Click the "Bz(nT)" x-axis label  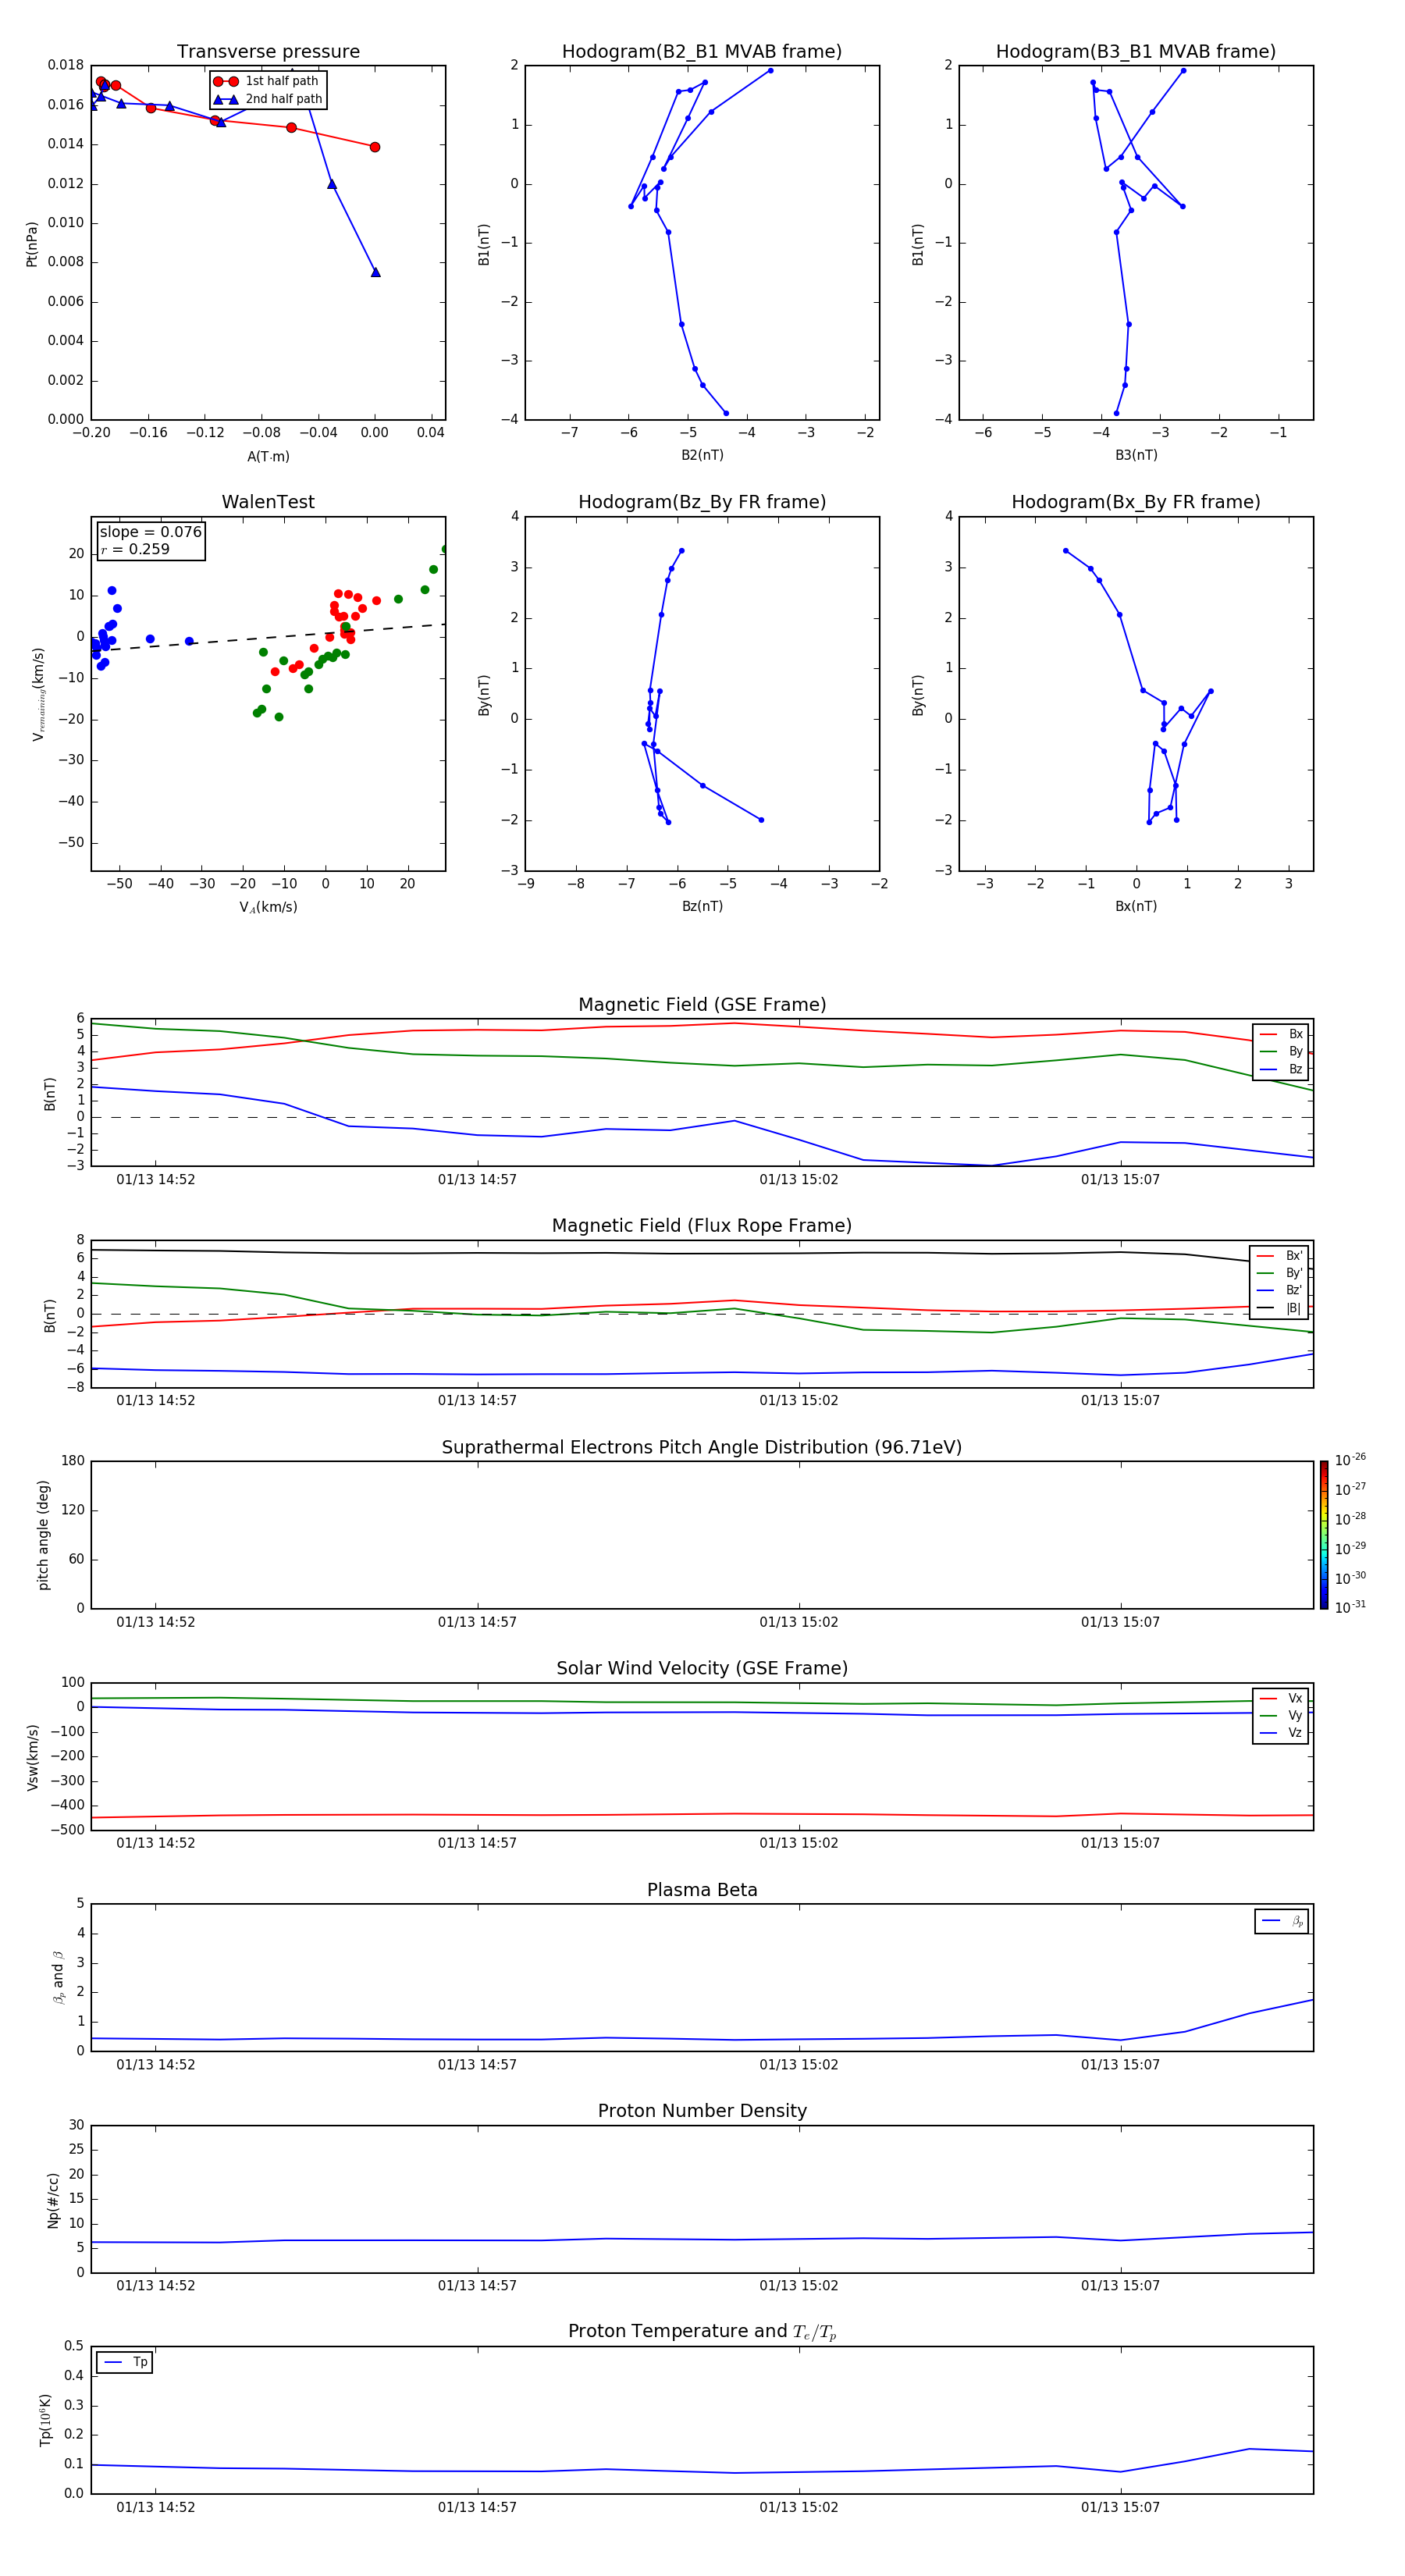(x=702, y=907)
